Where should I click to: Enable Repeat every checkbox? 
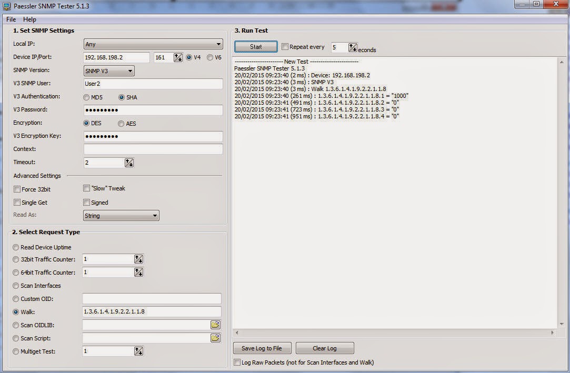coord(285,46)
